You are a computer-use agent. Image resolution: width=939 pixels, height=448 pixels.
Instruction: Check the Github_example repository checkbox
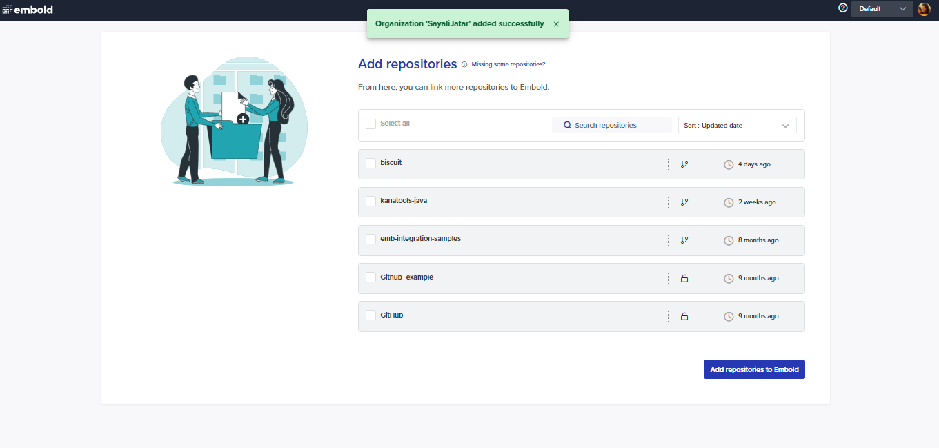coord(370,277)
